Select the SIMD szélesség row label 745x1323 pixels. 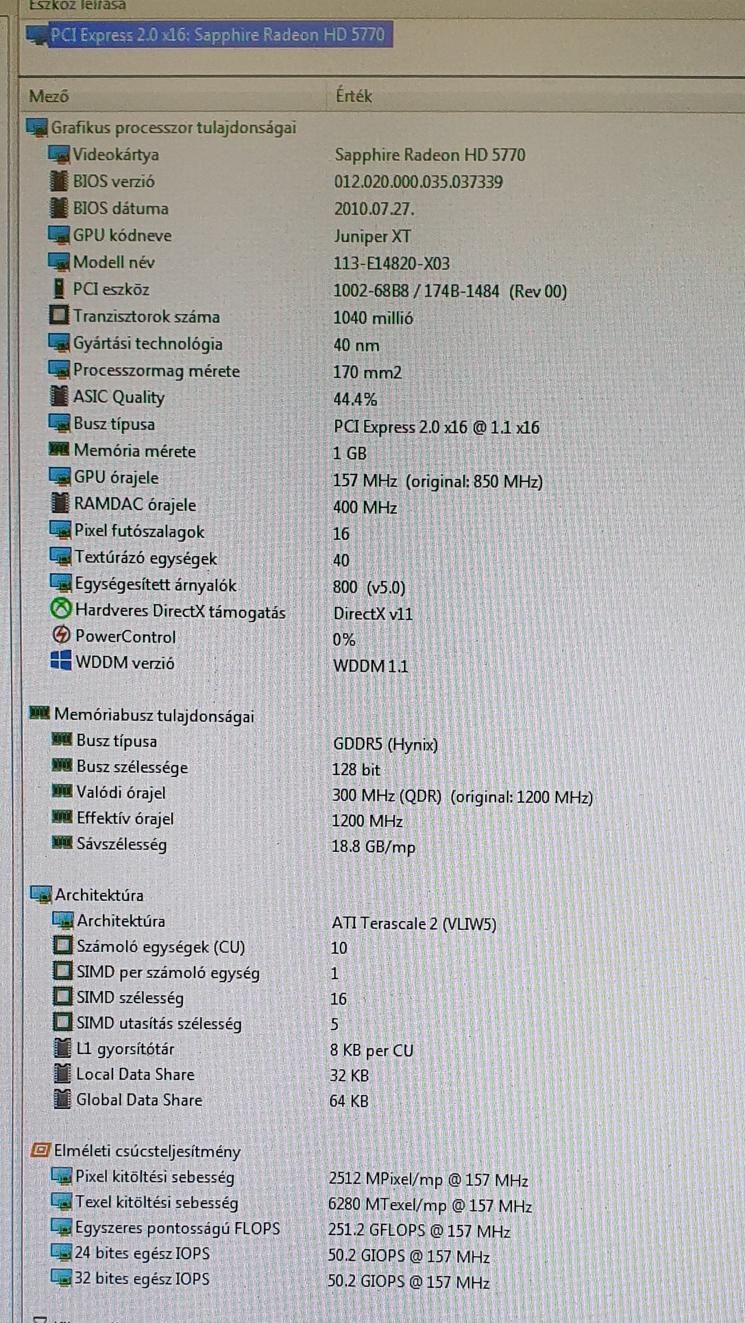130,998
